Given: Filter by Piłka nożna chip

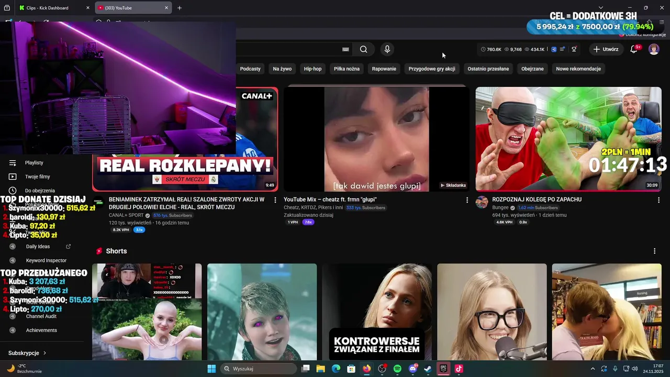Looking at the screenshot, I should [x=347, y=69].
